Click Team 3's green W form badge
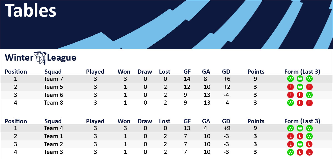Image resolution: width=333 pixels, height=160 pixels. coord(290,152)
